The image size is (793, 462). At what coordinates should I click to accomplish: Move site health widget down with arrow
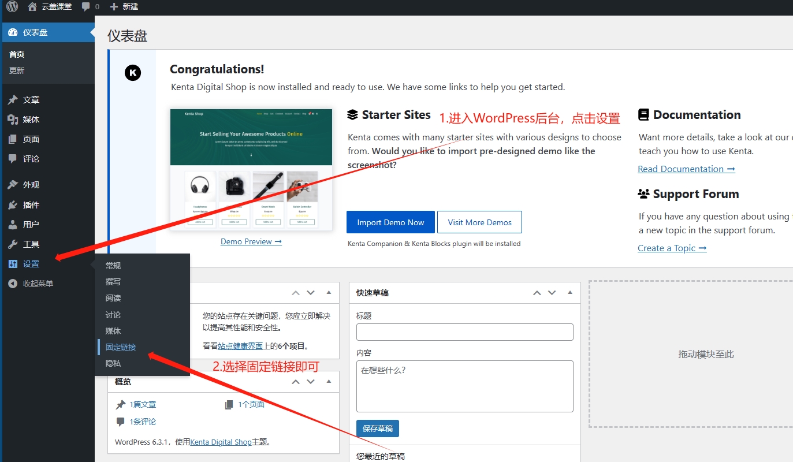point(311,293)
